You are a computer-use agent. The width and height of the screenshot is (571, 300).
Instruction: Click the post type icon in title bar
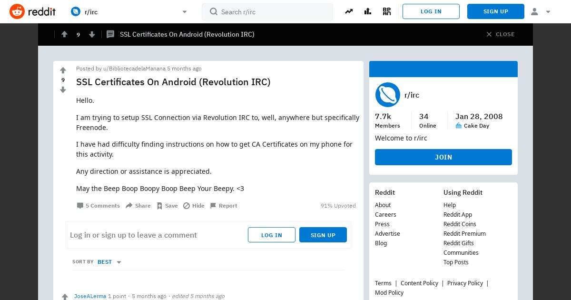pyautogui.click(x=110, y=34)
